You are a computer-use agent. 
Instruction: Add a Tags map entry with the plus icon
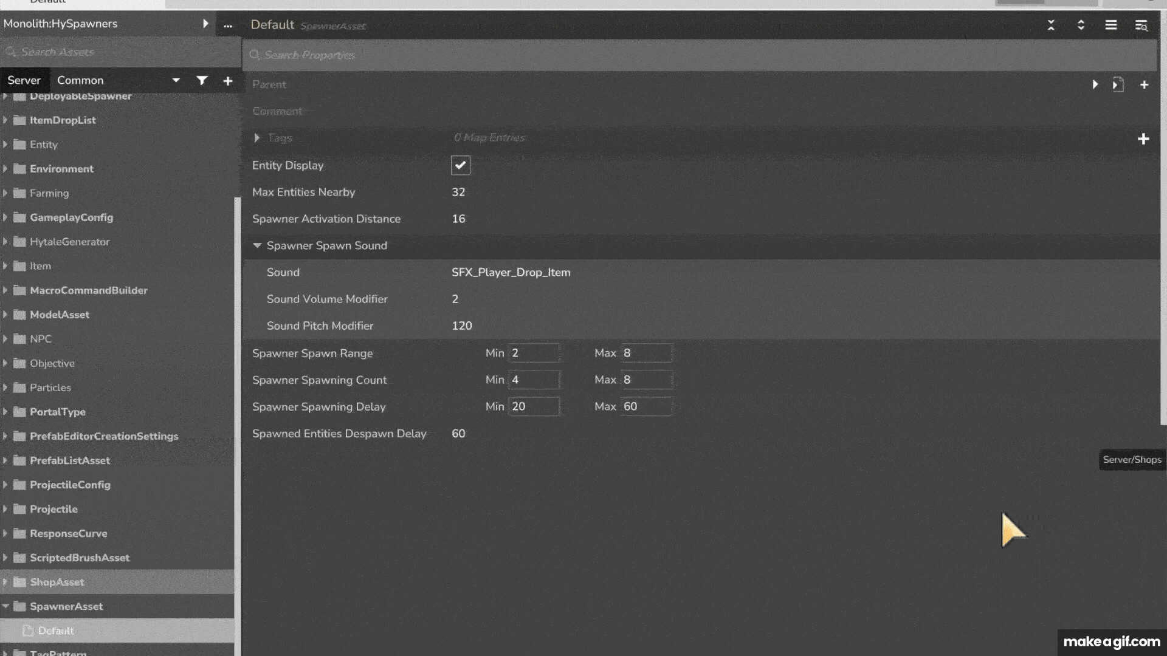(1143, 139)
